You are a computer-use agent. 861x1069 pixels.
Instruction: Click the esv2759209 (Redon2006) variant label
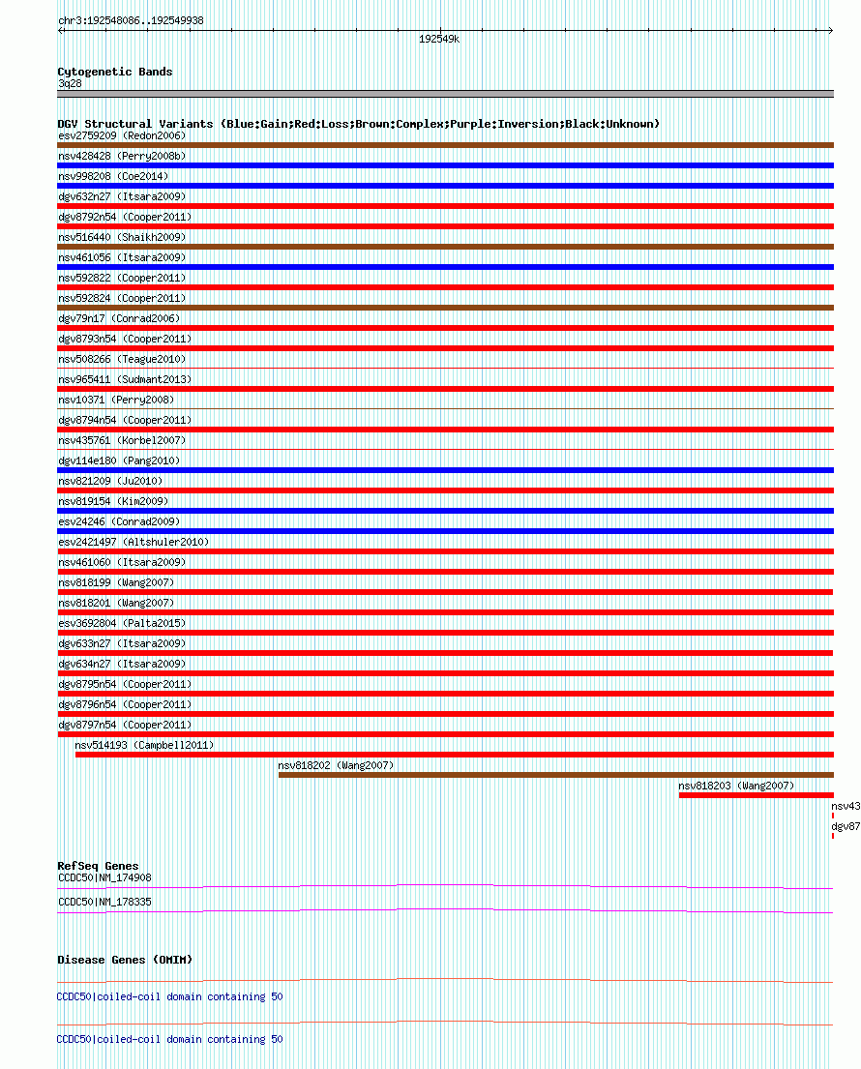[x=122, y=135]
